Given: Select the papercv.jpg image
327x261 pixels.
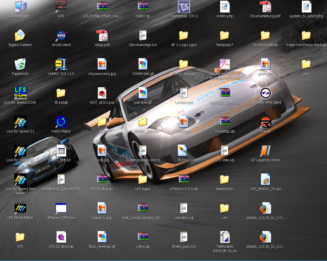Looking at the screenshot, I should tap(102, 208).
